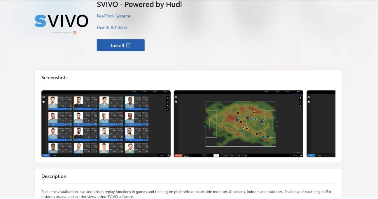Click the "Description" section heading
Viewport: 378px width, 199px height.
coord(54,176)
